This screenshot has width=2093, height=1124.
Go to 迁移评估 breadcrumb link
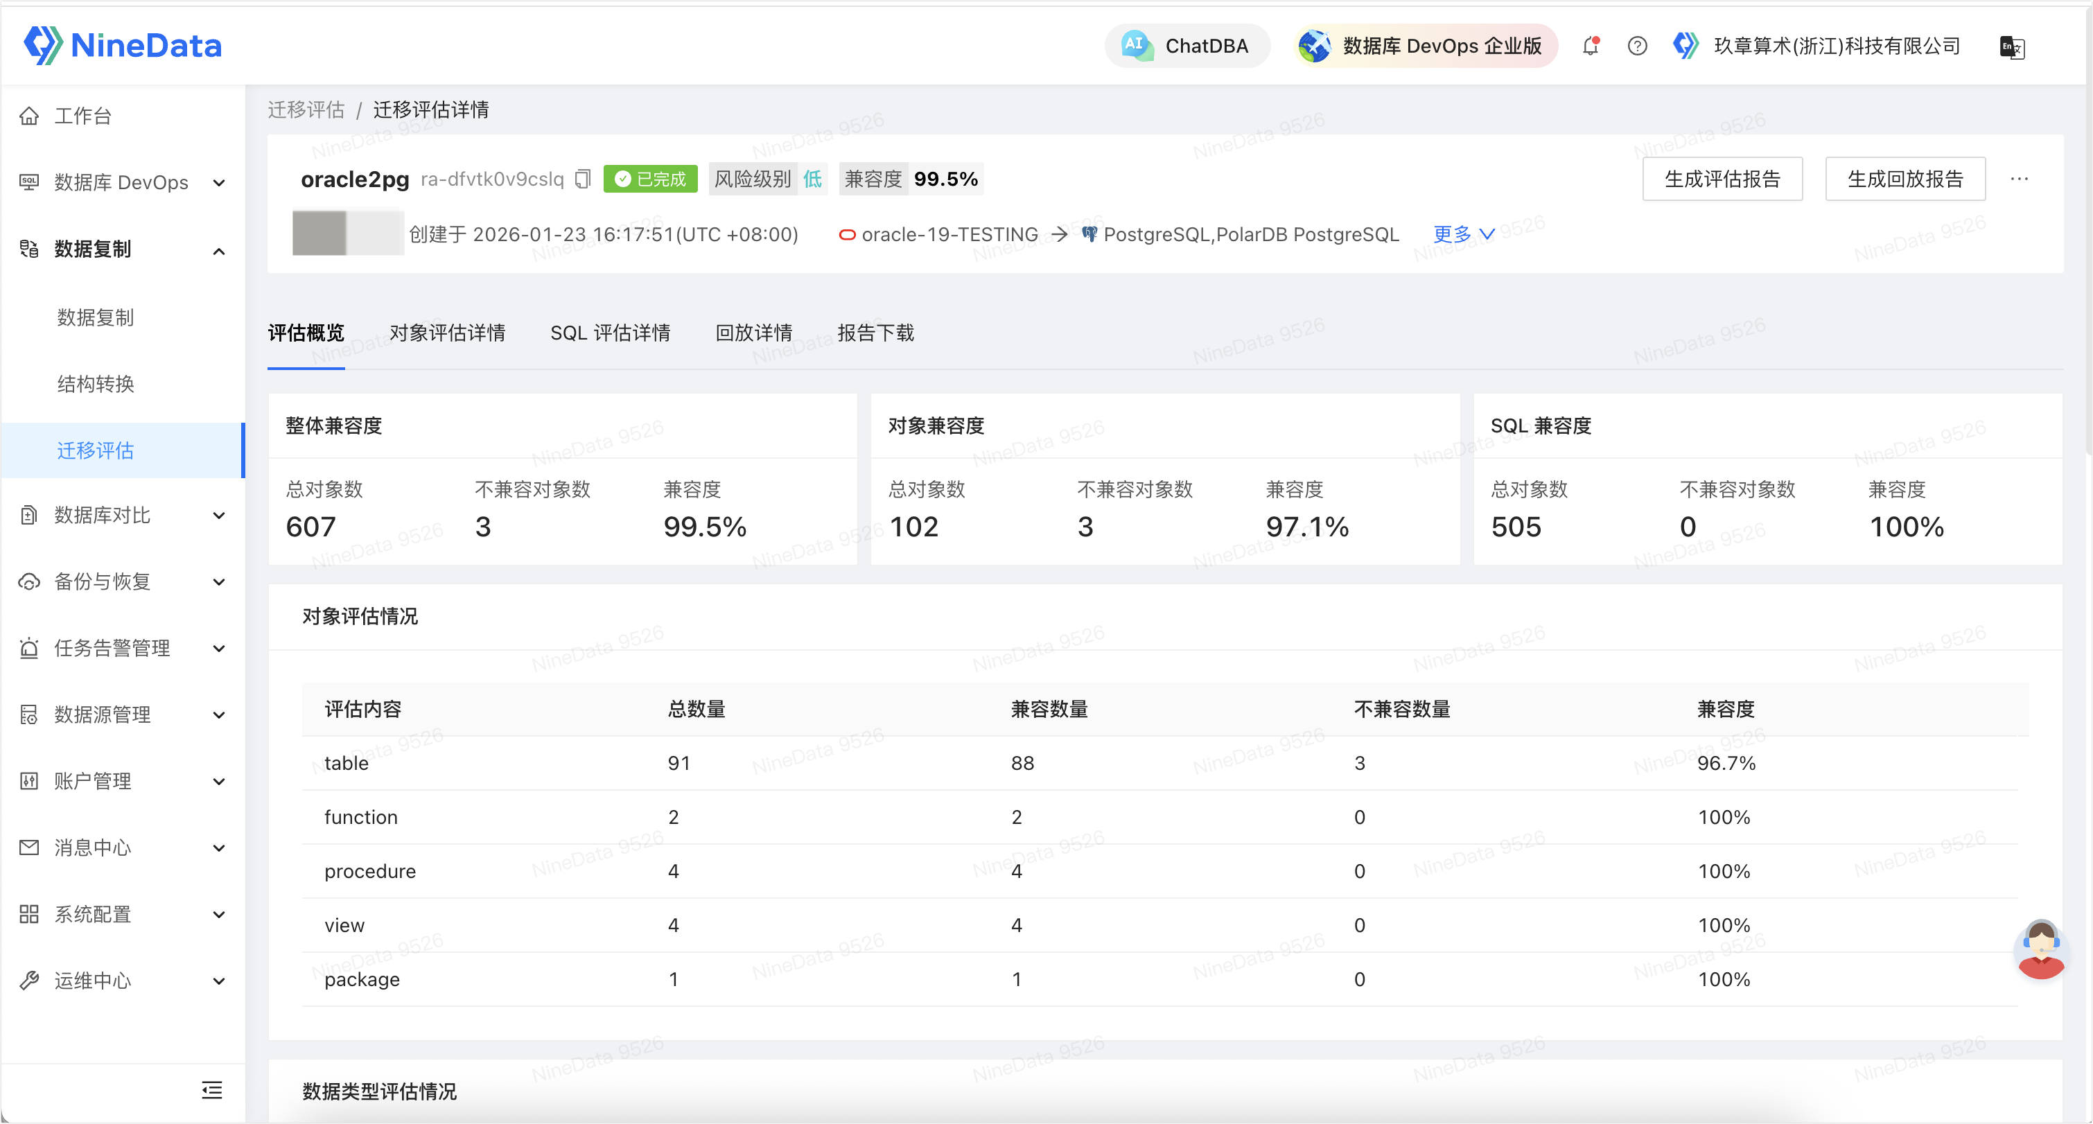306,109
